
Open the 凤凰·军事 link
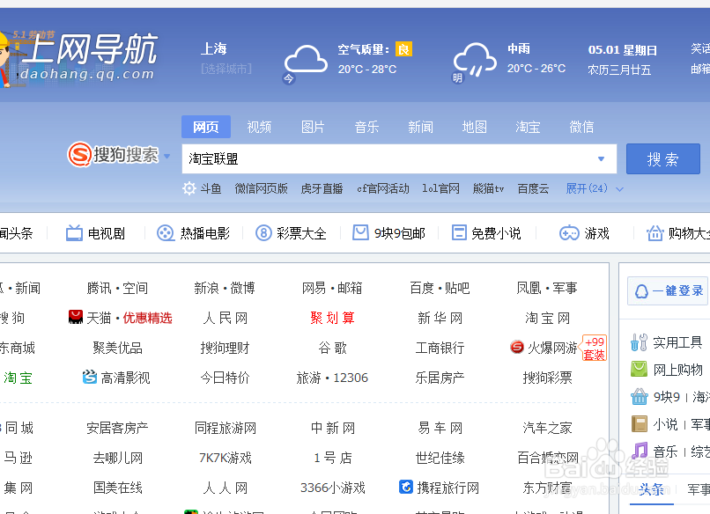pos(547,288)
